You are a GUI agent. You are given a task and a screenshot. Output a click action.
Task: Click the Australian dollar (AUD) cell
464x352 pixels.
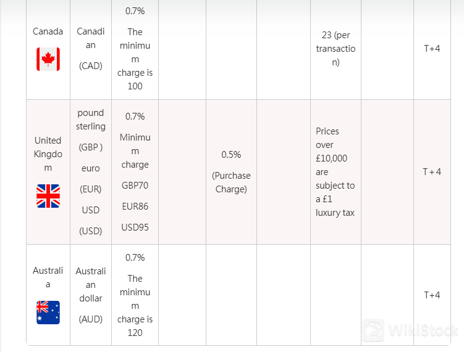(91, 295)
